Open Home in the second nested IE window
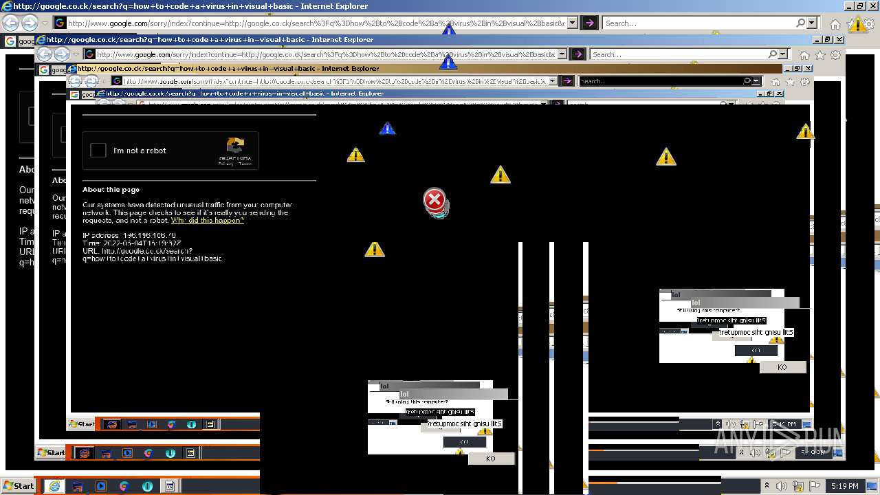The height and width of the screenshot is (495, 880). [x=804, y=55]
